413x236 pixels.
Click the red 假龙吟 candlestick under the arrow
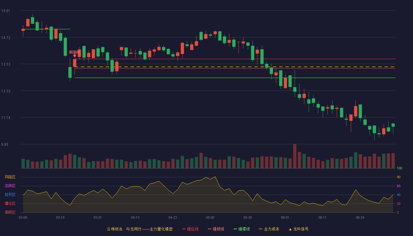click(75, 63)
